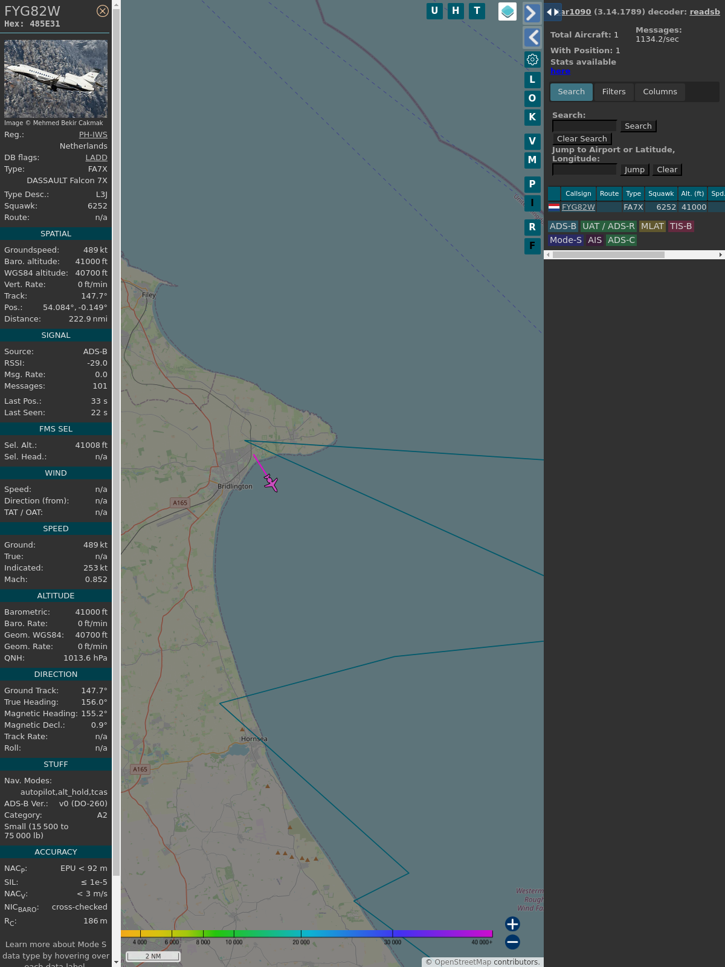Viewport: 725px width, 967px height.
Task: Click the altitude color scale bar
Action: click(x=307, y=934)
